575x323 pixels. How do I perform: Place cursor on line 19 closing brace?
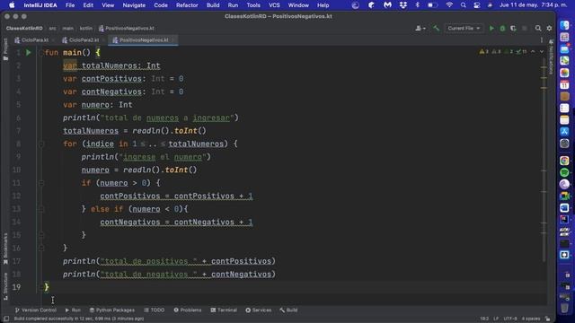click(x=47, y=287)
